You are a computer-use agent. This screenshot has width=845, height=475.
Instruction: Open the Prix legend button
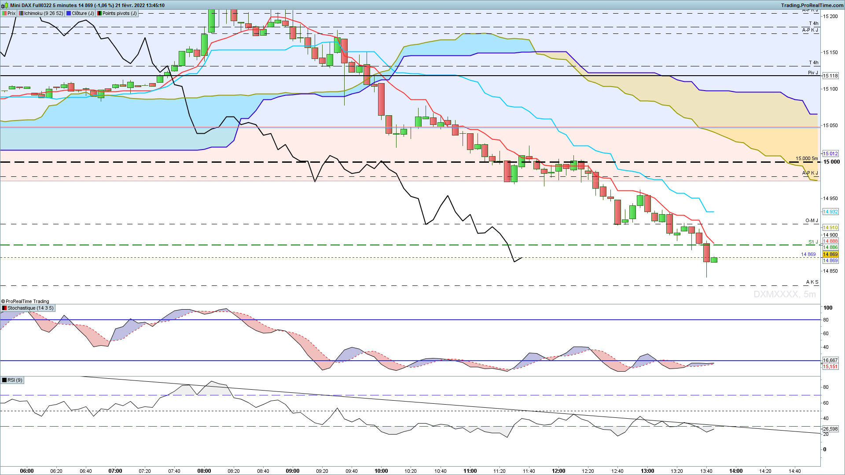pos(9,13)
